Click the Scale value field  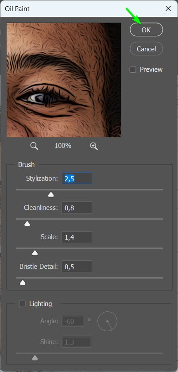[77, 237]
